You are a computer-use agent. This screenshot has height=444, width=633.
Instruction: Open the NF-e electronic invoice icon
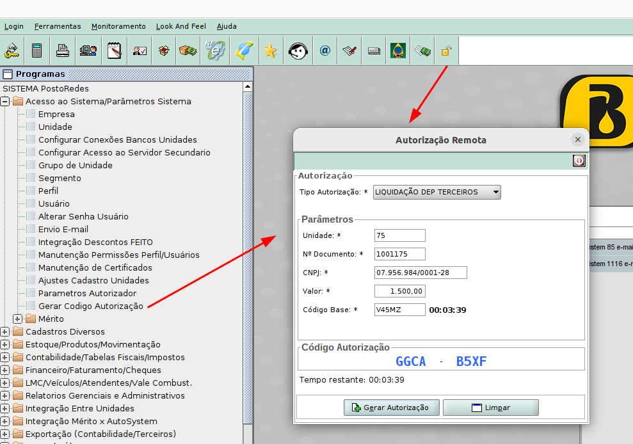coord(214,51)
